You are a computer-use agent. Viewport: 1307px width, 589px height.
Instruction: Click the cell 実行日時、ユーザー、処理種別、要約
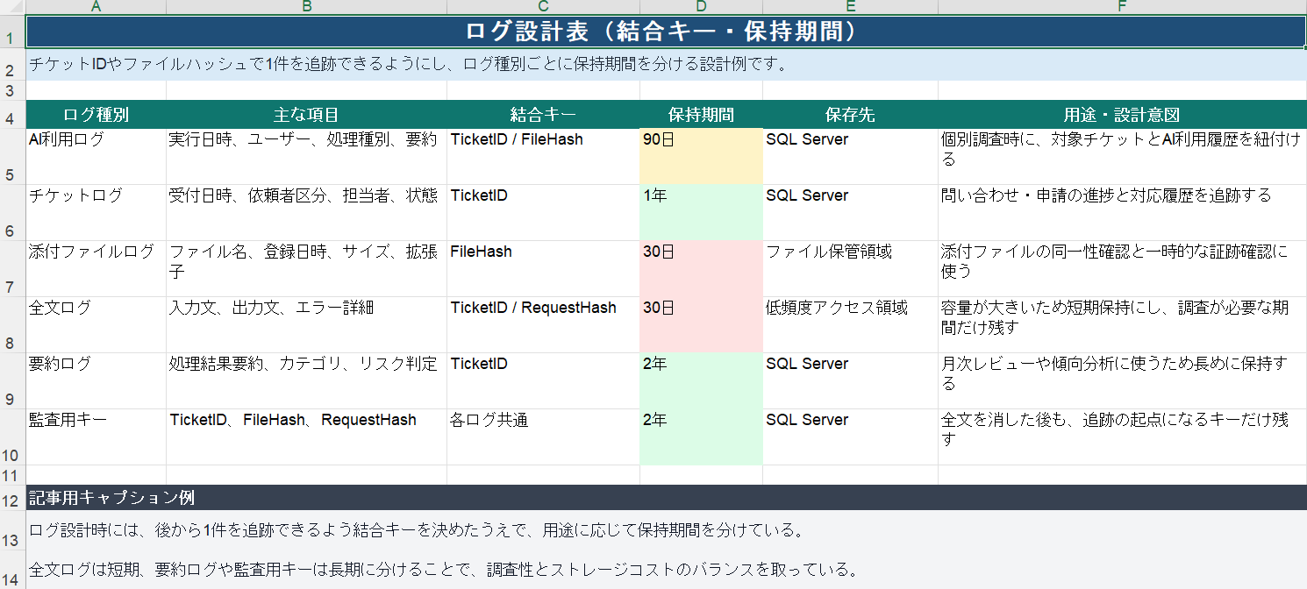click(306, 157)
